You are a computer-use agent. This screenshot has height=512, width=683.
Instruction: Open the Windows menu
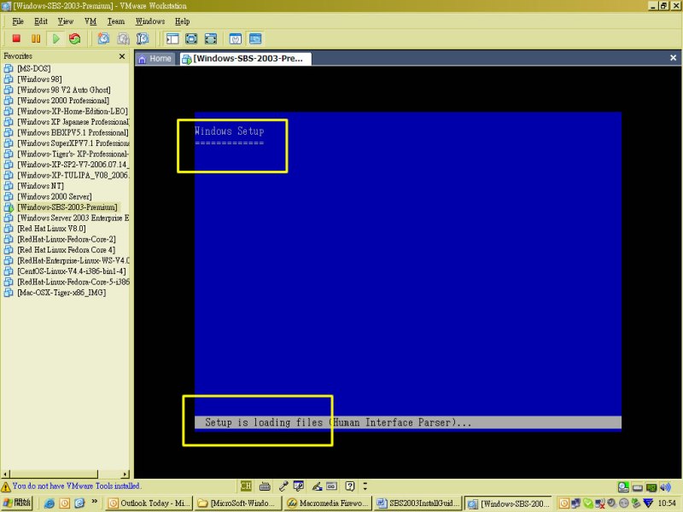[150, 21]
